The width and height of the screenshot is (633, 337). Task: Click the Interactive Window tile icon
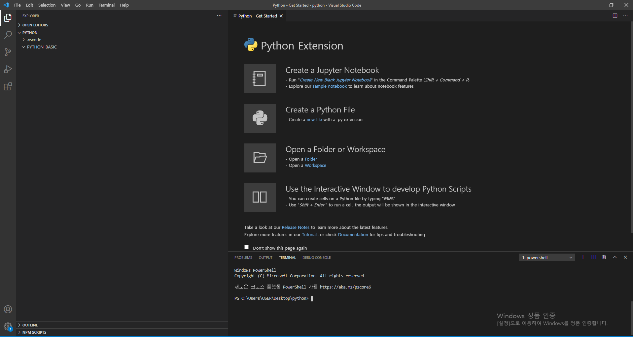point(260,198)
